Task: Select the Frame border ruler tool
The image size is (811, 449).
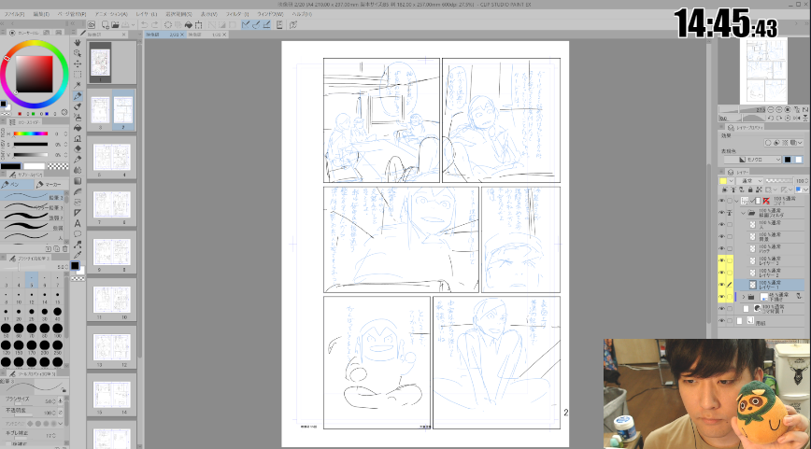Action: pos(78,212)
